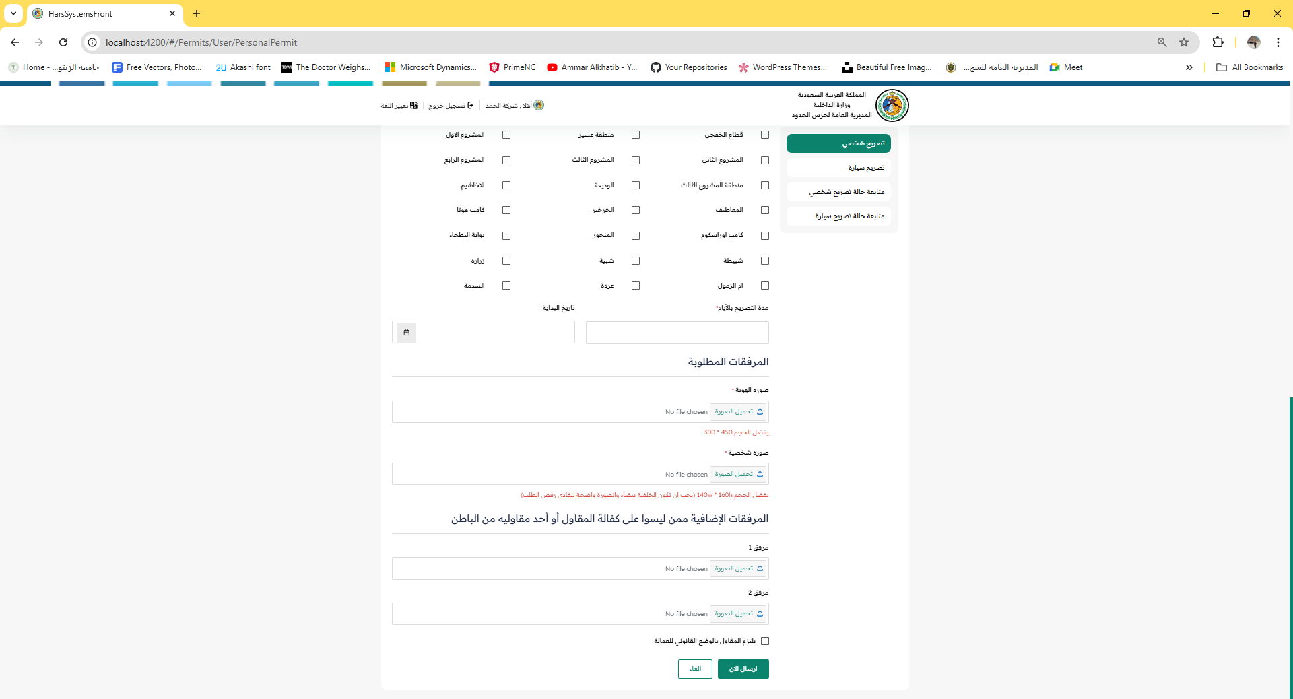Viewport: 1293px width, 699px height.
Task: Open Akashi font bookmark
Action: 243,67
